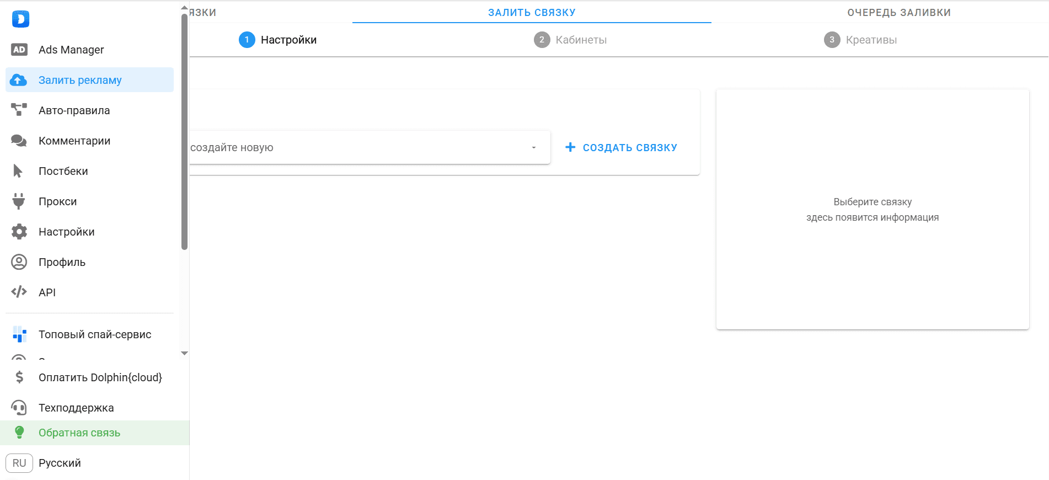Click the sidebar scrollbar down arrow
The height and width of the screenshot is (480, 1049).
185,353
